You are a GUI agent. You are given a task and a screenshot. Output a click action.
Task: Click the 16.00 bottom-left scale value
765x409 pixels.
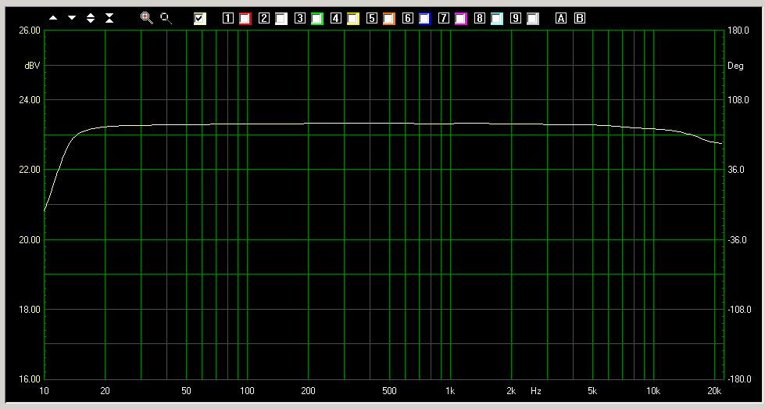point(29,379)
